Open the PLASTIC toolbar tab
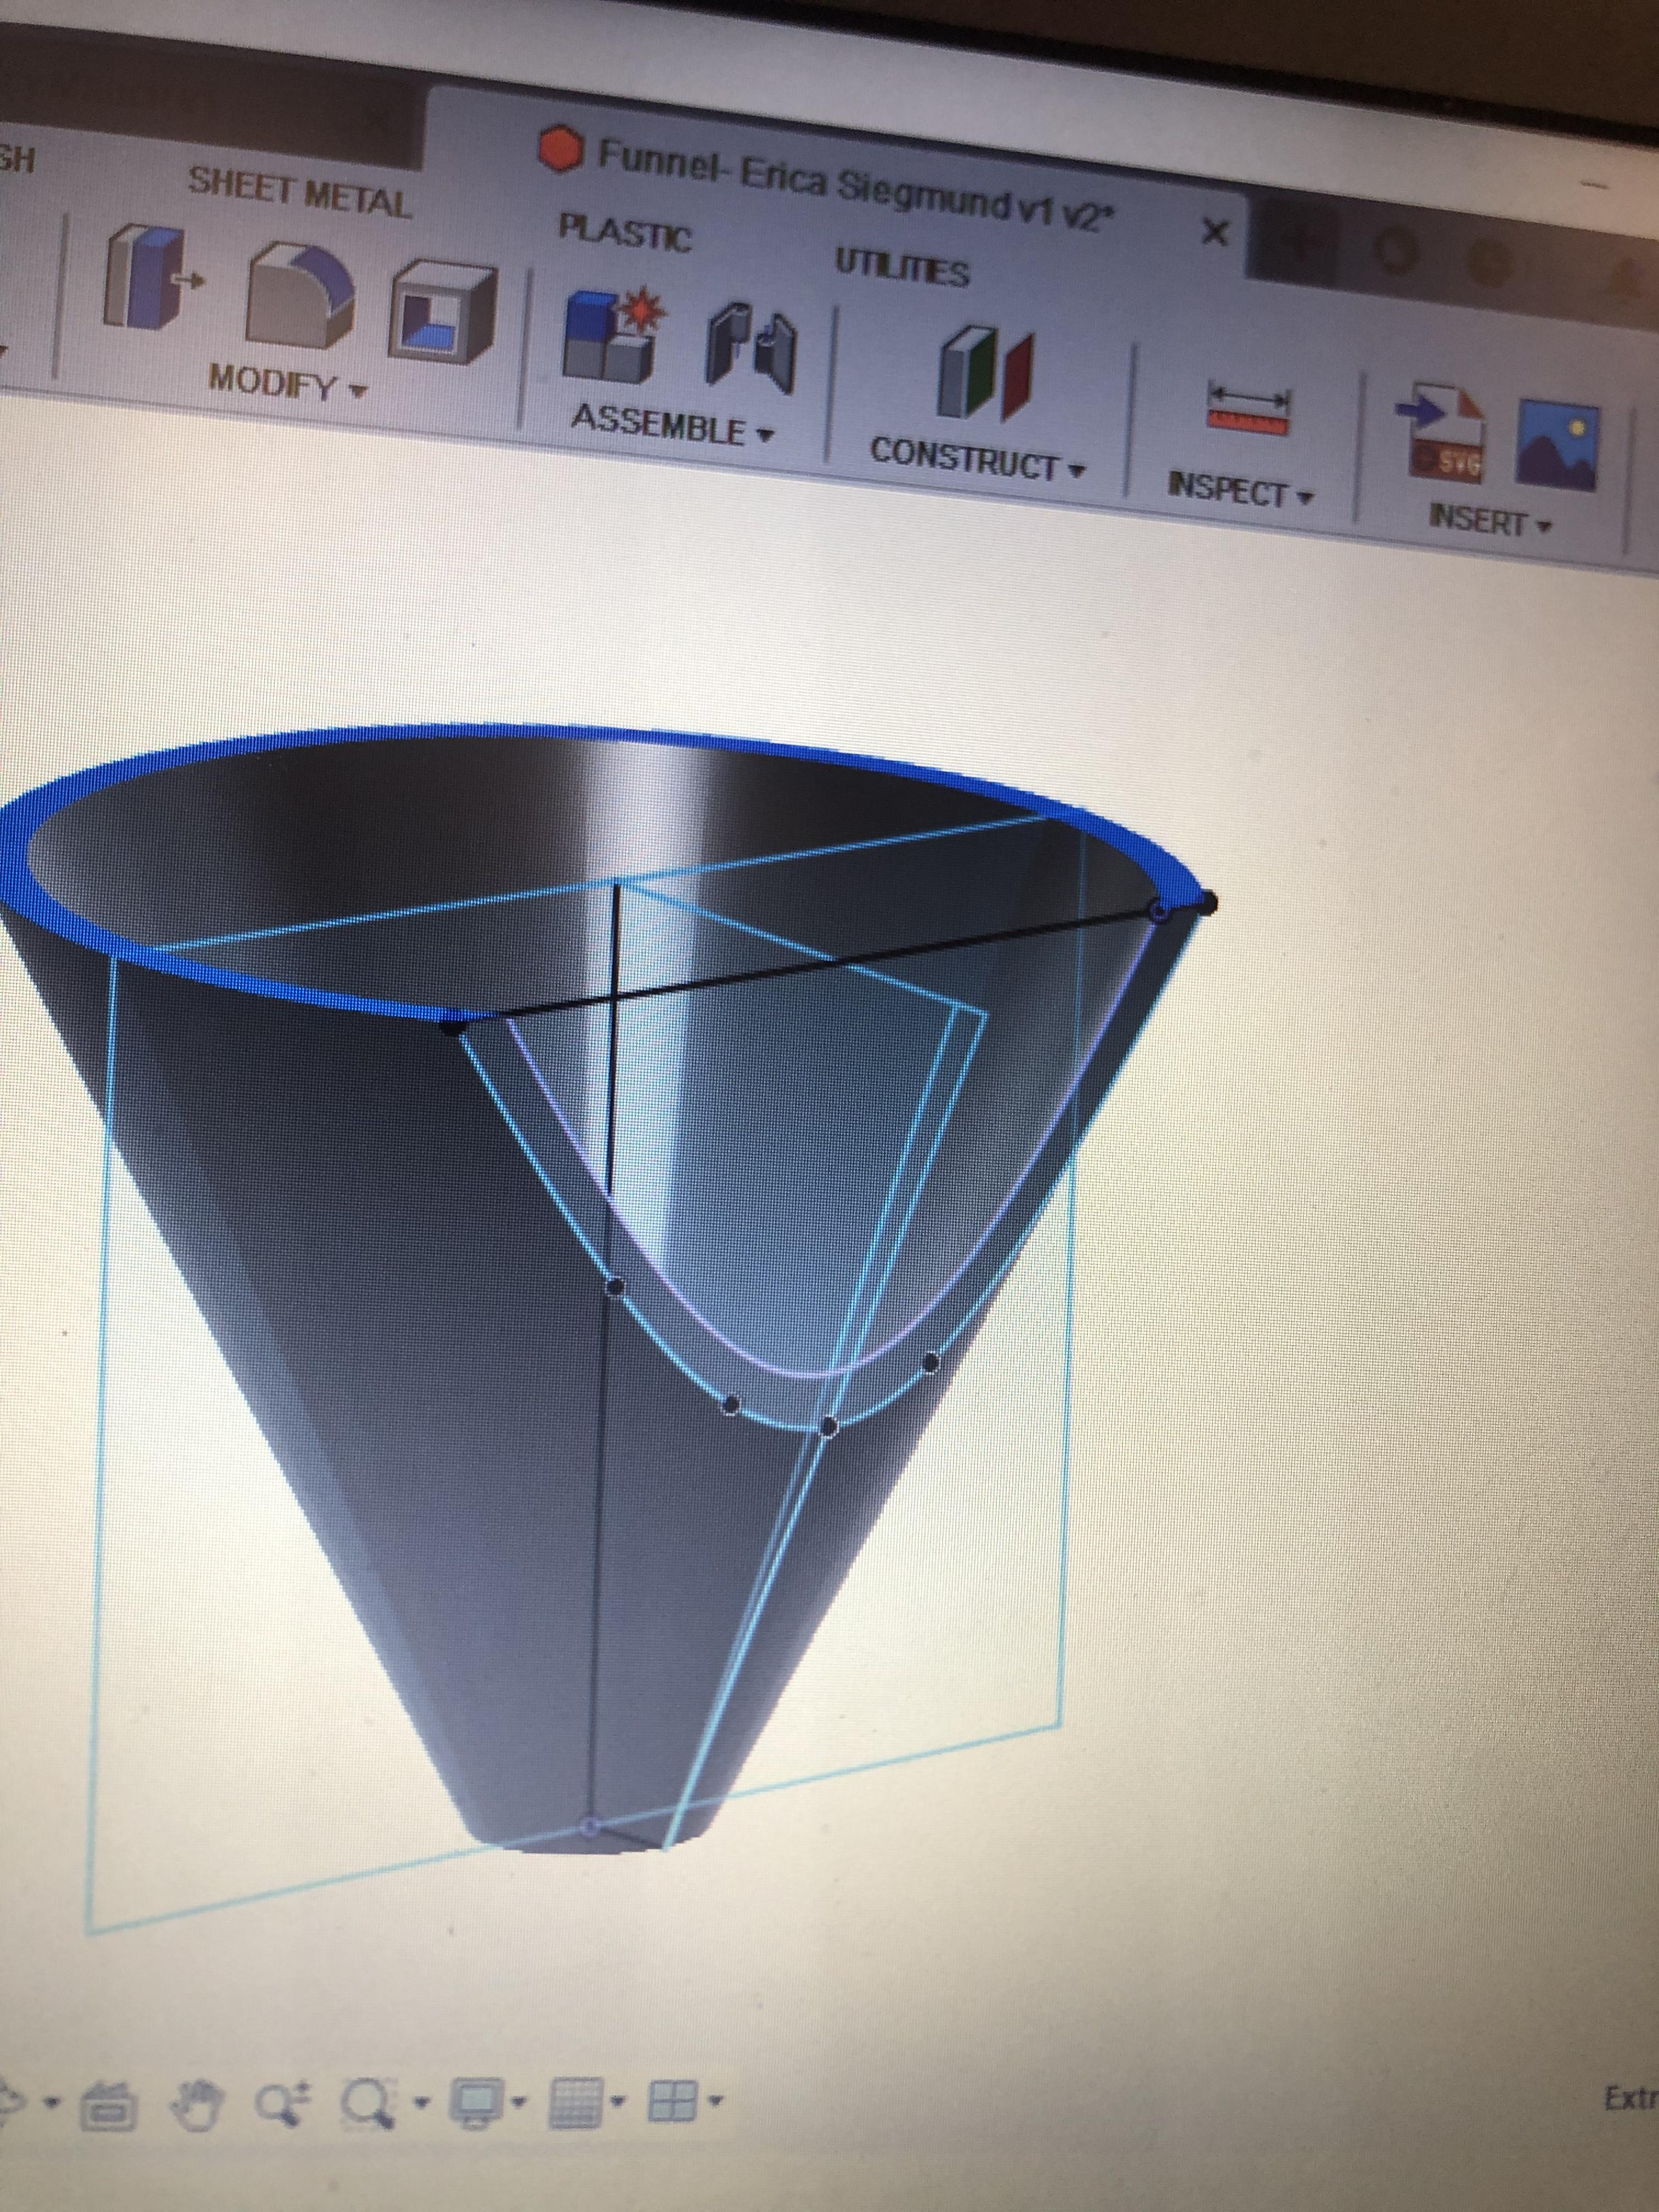The image size is (1659, 2212). tap(624, 233)
